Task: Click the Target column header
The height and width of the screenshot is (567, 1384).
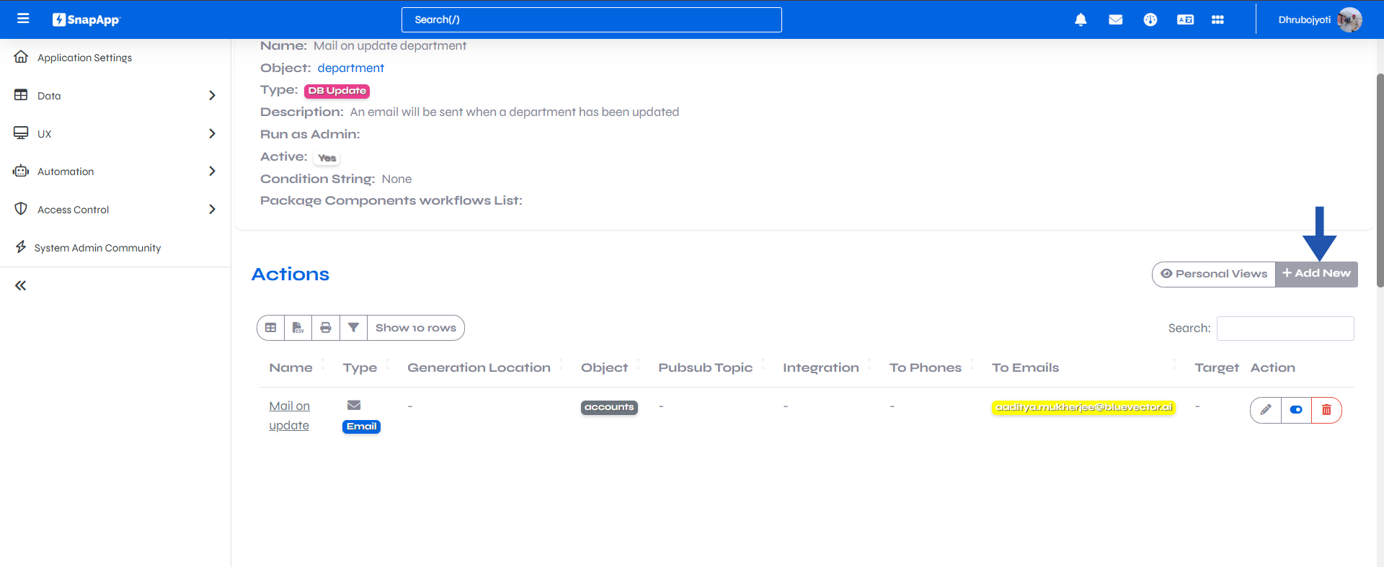Action: [x=1216, y=367]
